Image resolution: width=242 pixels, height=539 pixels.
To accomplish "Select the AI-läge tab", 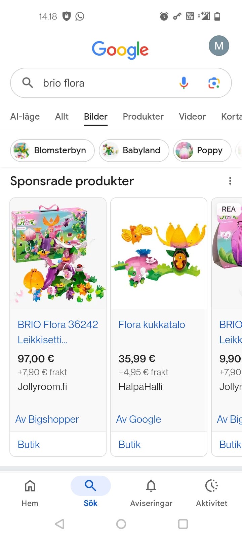I will (25, 117).
